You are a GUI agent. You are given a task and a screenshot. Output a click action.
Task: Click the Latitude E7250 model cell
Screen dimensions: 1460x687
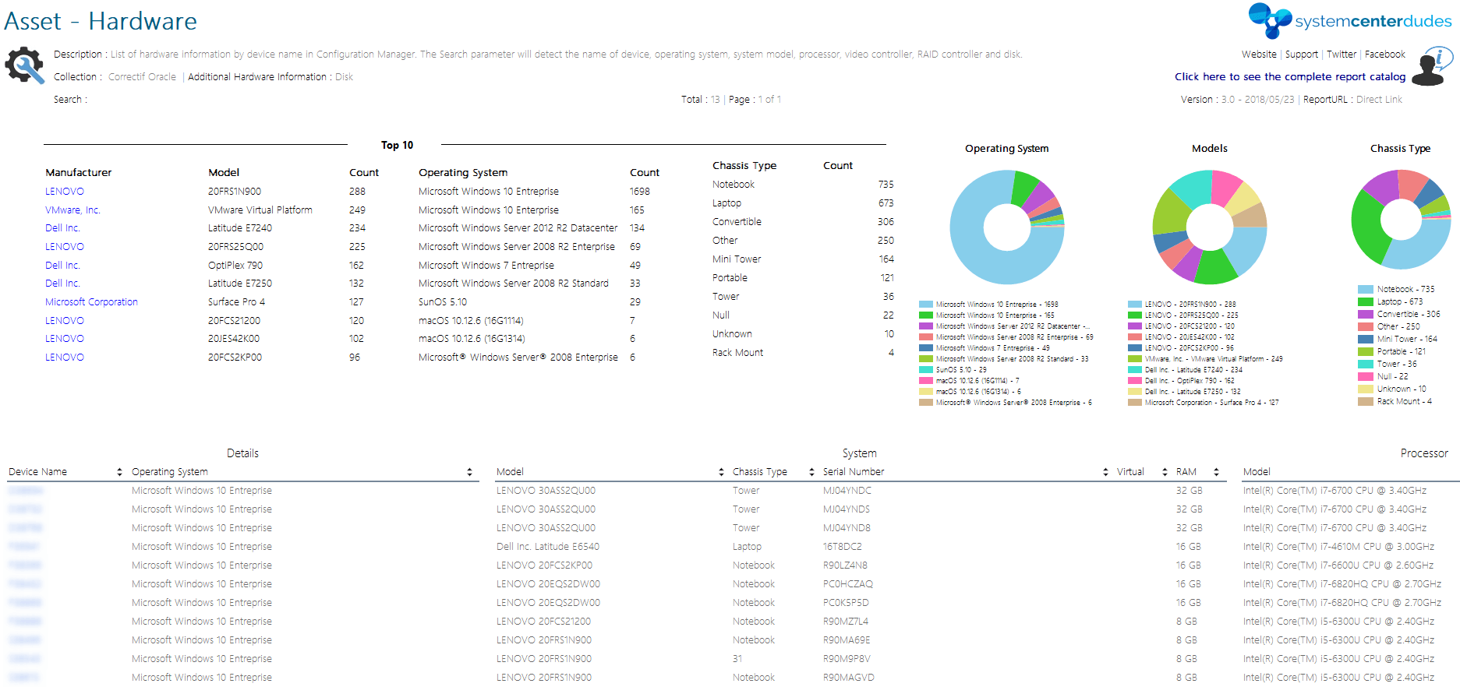point(240,284)
